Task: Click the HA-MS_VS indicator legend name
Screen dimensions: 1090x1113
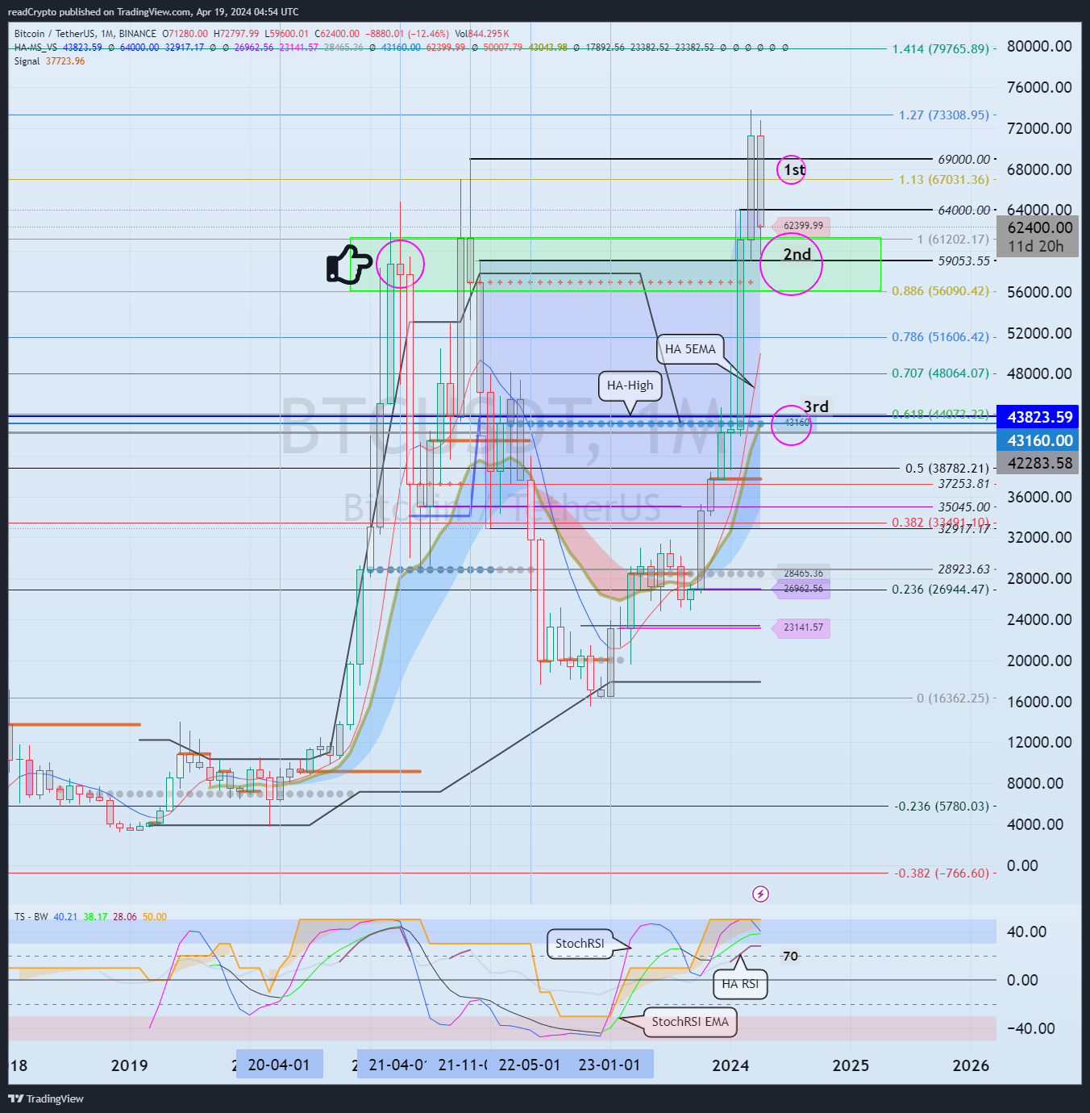Action: click(x=35, y=48)
